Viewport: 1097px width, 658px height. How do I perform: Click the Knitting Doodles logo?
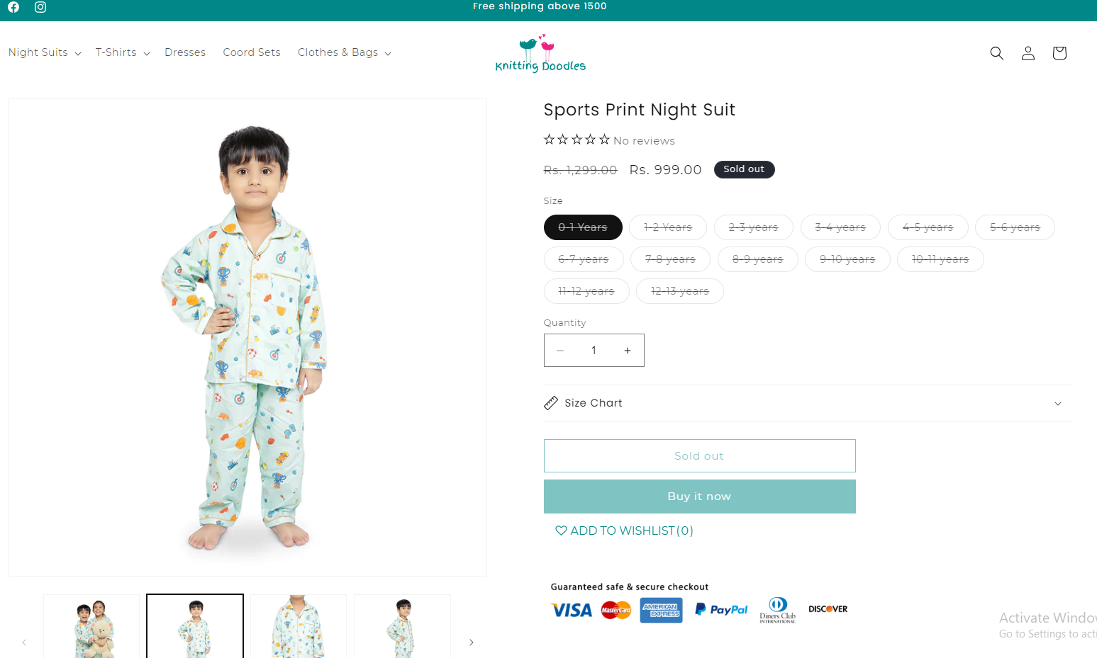point(540,54)
